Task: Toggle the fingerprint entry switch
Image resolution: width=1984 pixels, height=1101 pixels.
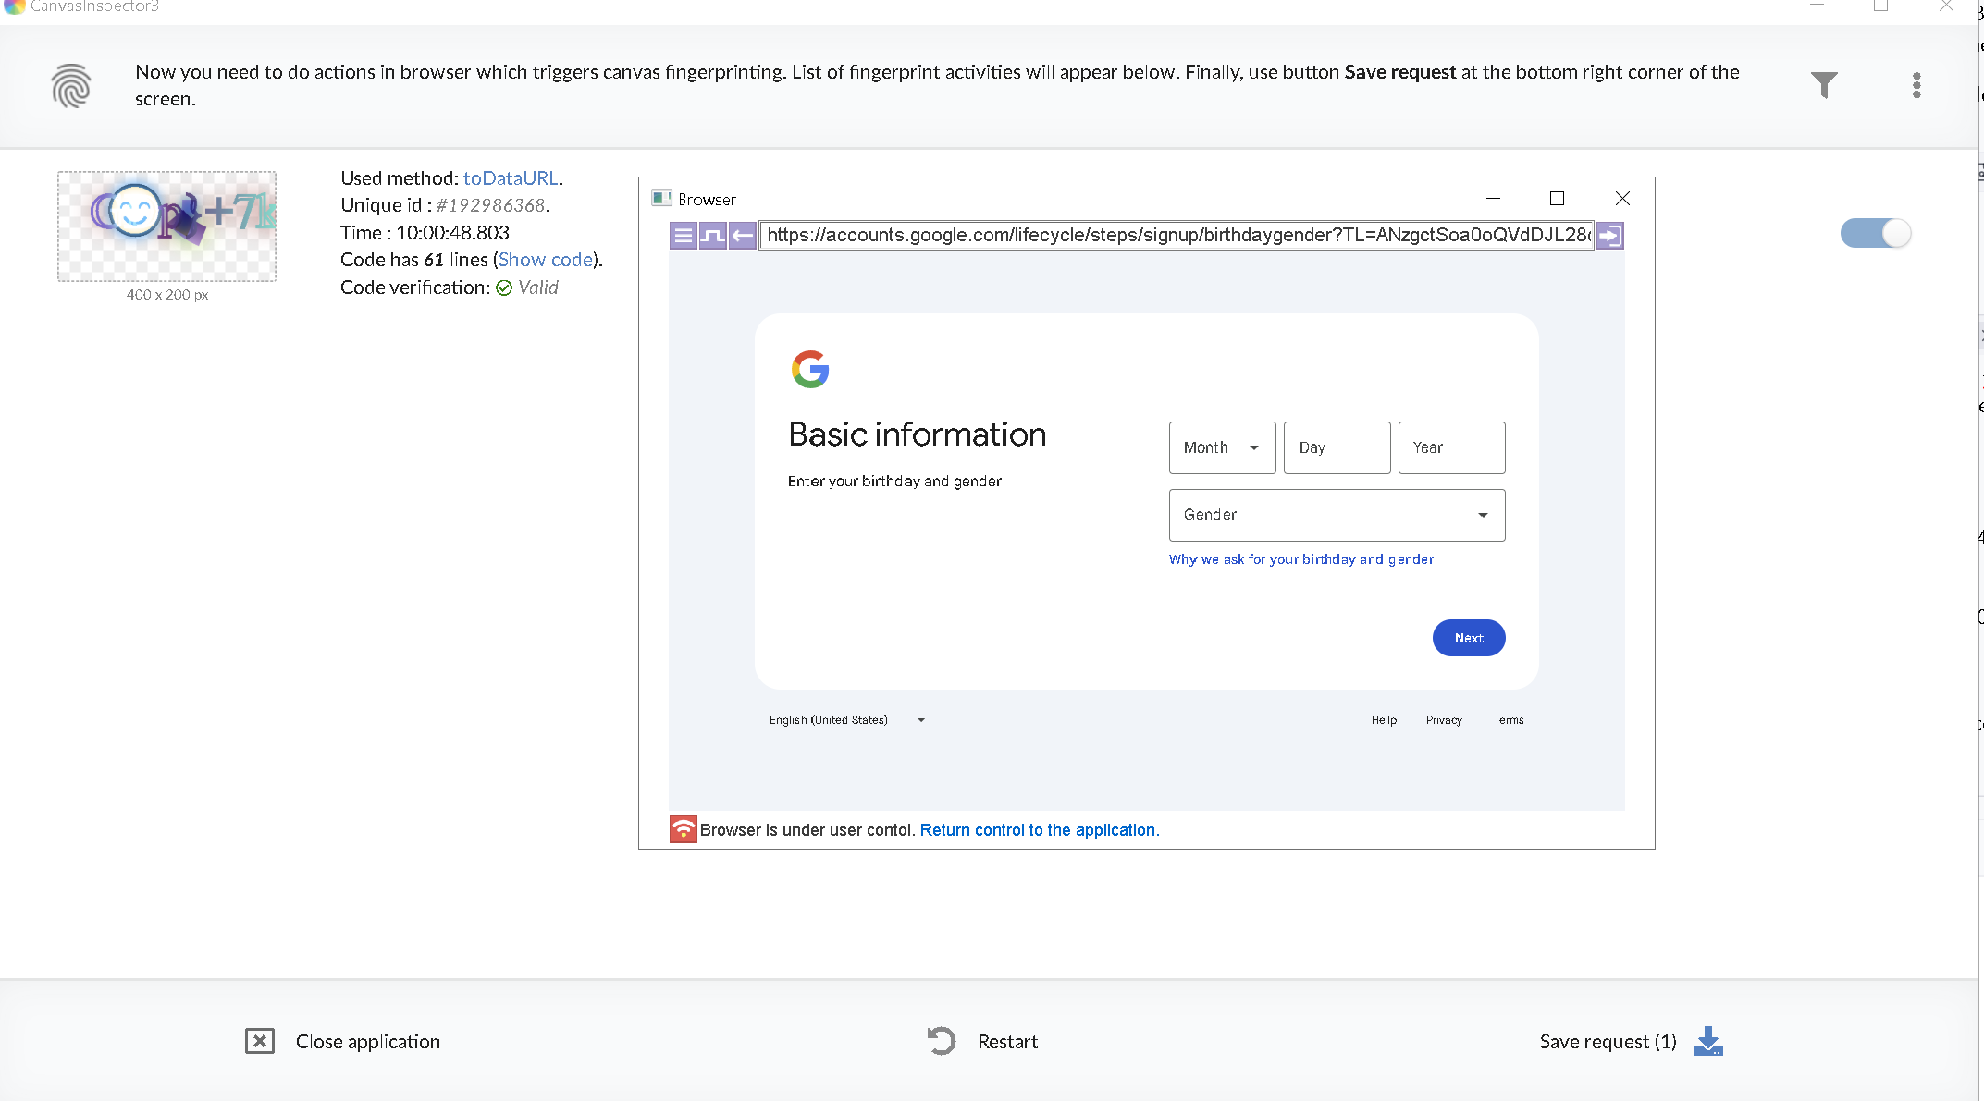Action: click(1876, 233)
